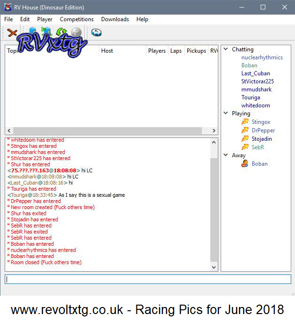Collapse the Playing group

coord(226,113)
